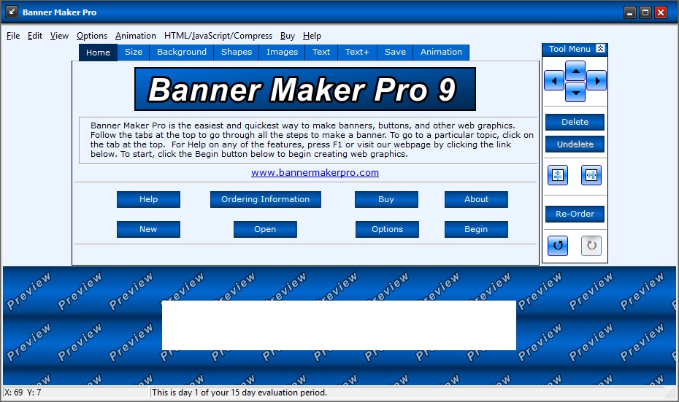The image size is (679, 402).
Task: Click the evaluation period status bar text
Action: pos(239,393)
